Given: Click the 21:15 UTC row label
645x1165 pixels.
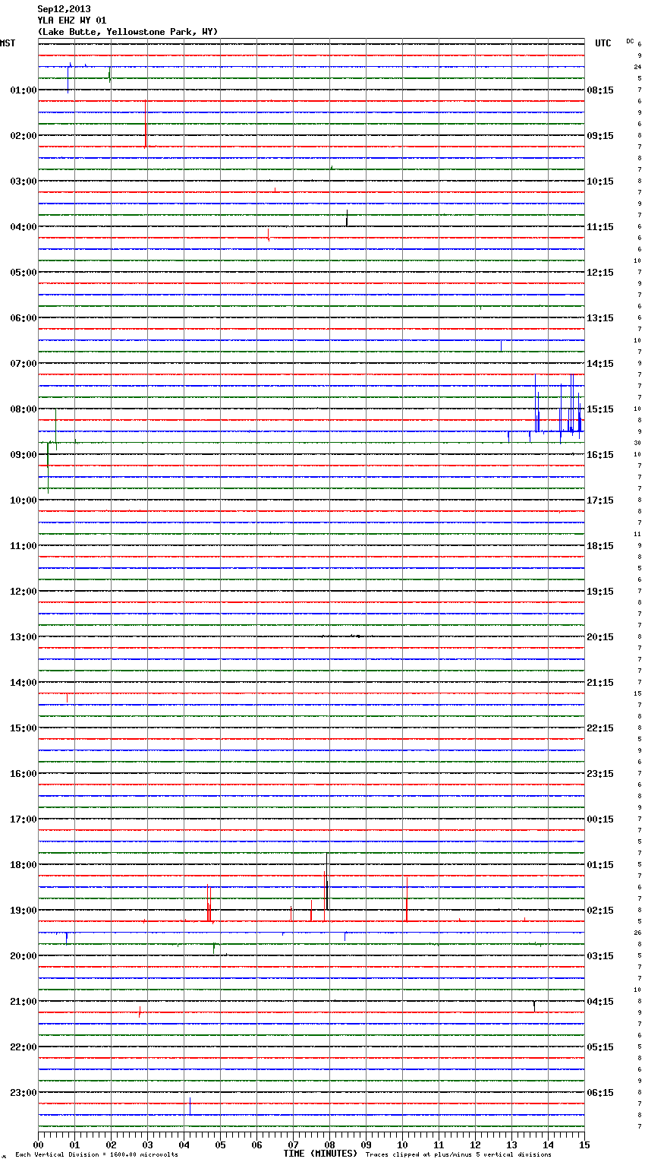Looking at the screenshot, I should click(x=600, y=683).
